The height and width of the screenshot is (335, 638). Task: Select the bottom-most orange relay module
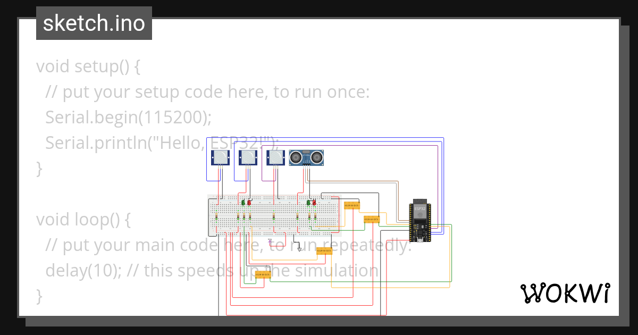click(x=263, y=274)
